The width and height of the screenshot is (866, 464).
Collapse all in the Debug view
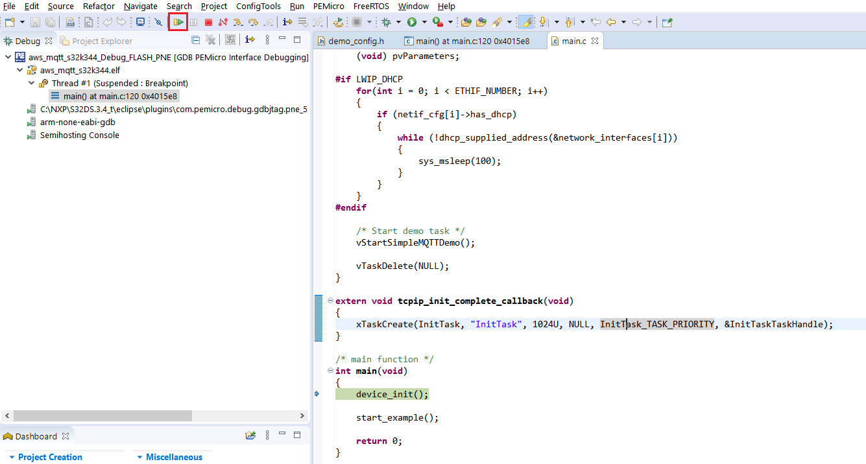[196, 40]
